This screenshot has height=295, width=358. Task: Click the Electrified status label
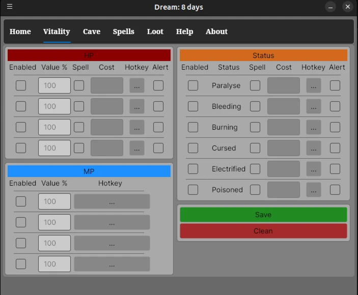(x=229, y=169)
